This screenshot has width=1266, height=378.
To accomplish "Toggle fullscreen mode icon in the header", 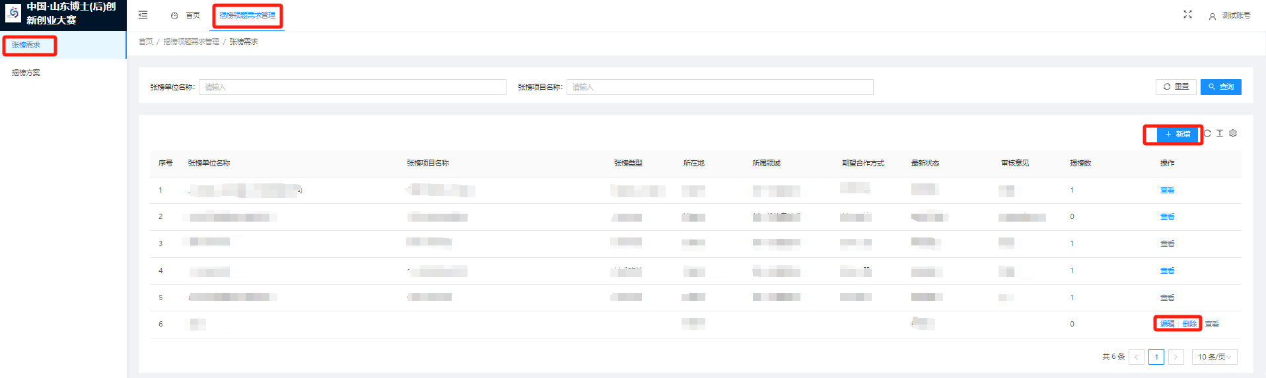I will click(x=1187, y=15).
